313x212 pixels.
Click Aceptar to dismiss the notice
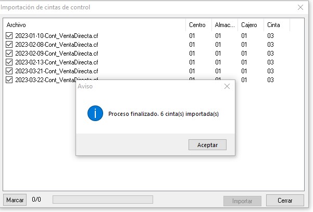tap(207, 145)
